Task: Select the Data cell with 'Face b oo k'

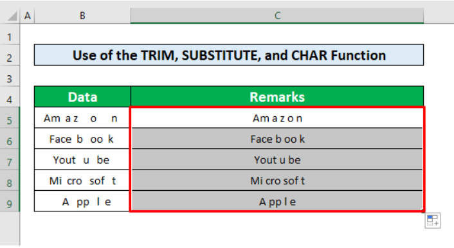Action: pos(82,139)
